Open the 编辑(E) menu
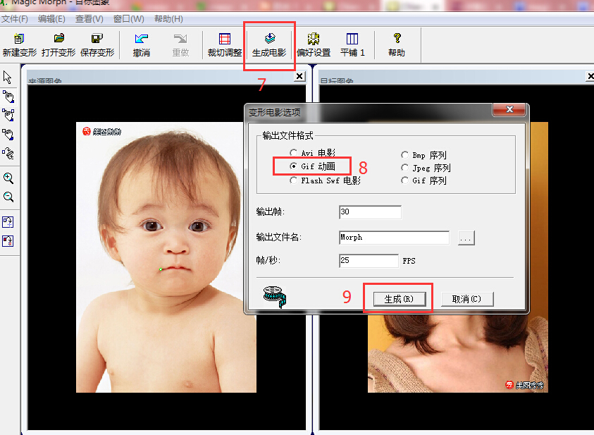The height and width of the screenshot is (435, 594). pos(51,19)
